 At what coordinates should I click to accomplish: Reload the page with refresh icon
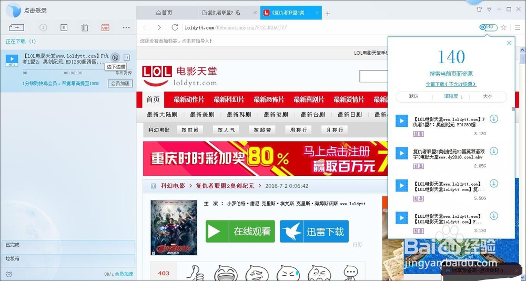pyautogui.click(x=175, y=27)
